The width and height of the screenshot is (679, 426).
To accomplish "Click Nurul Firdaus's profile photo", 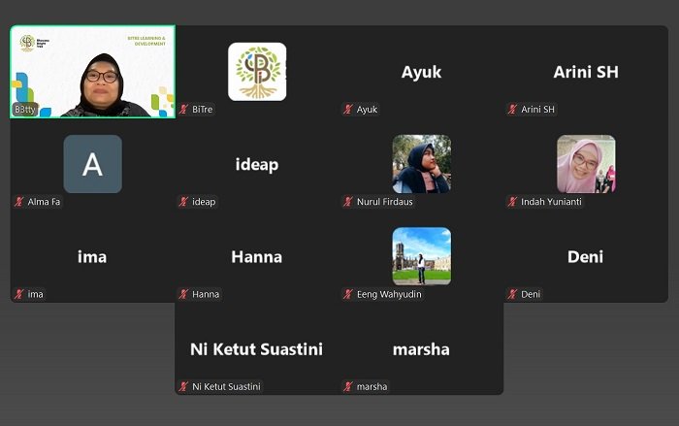I will coord(421,164).
